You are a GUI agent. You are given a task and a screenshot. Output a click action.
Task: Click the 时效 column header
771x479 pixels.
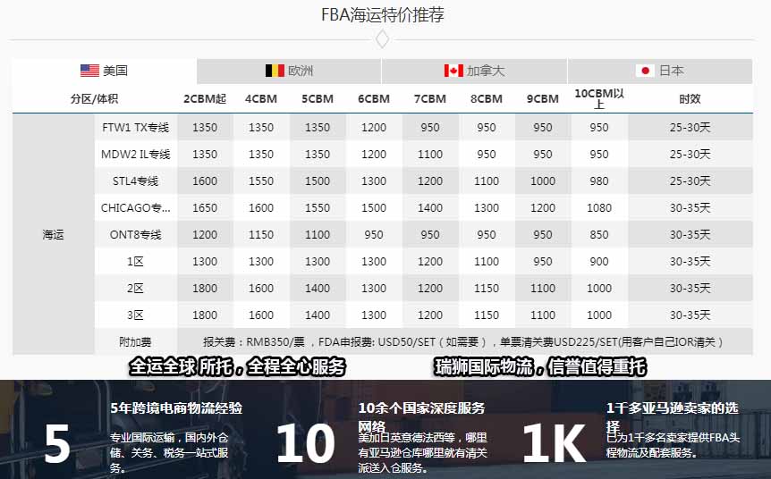(690, 98)
